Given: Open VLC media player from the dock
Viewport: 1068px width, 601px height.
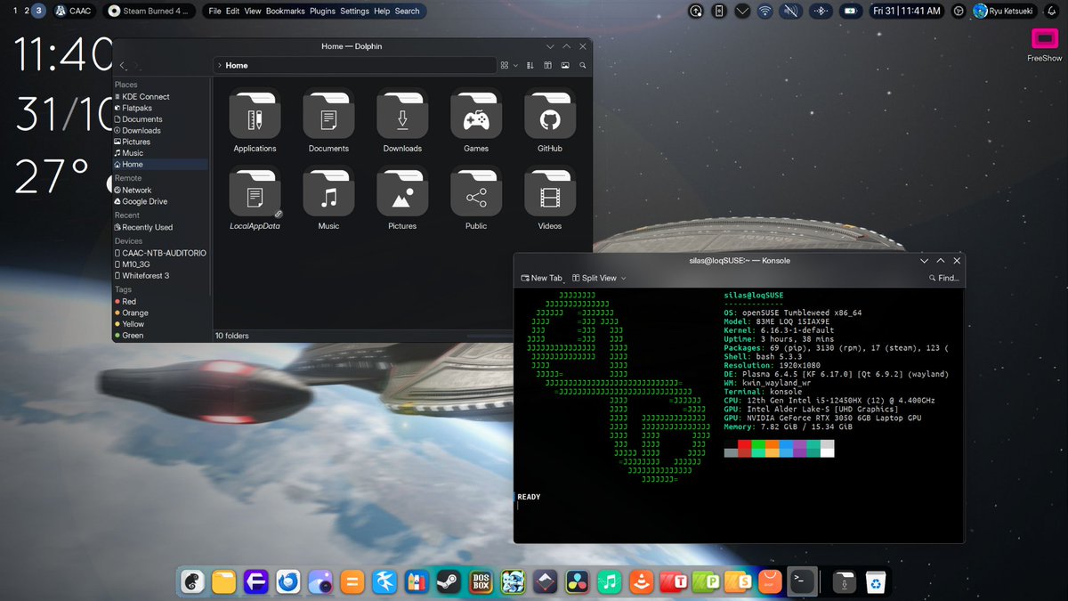Looking at the screenshot, I should [x=641, y=582].
